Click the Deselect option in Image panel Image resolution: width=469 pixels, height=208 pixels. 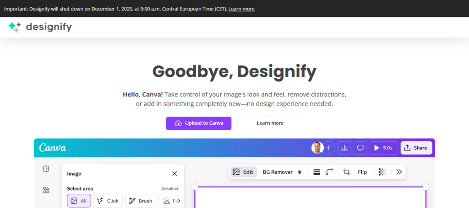point(170,189)
